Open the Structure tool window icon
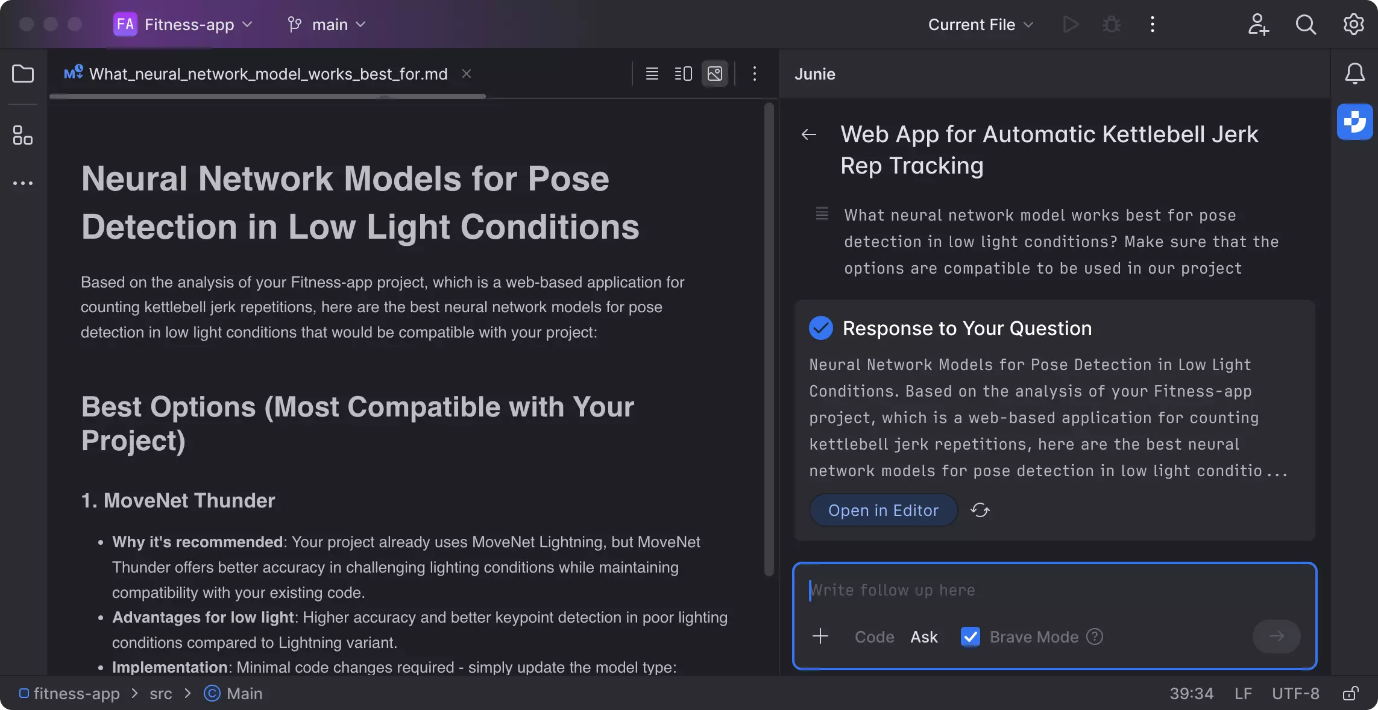 23,135
